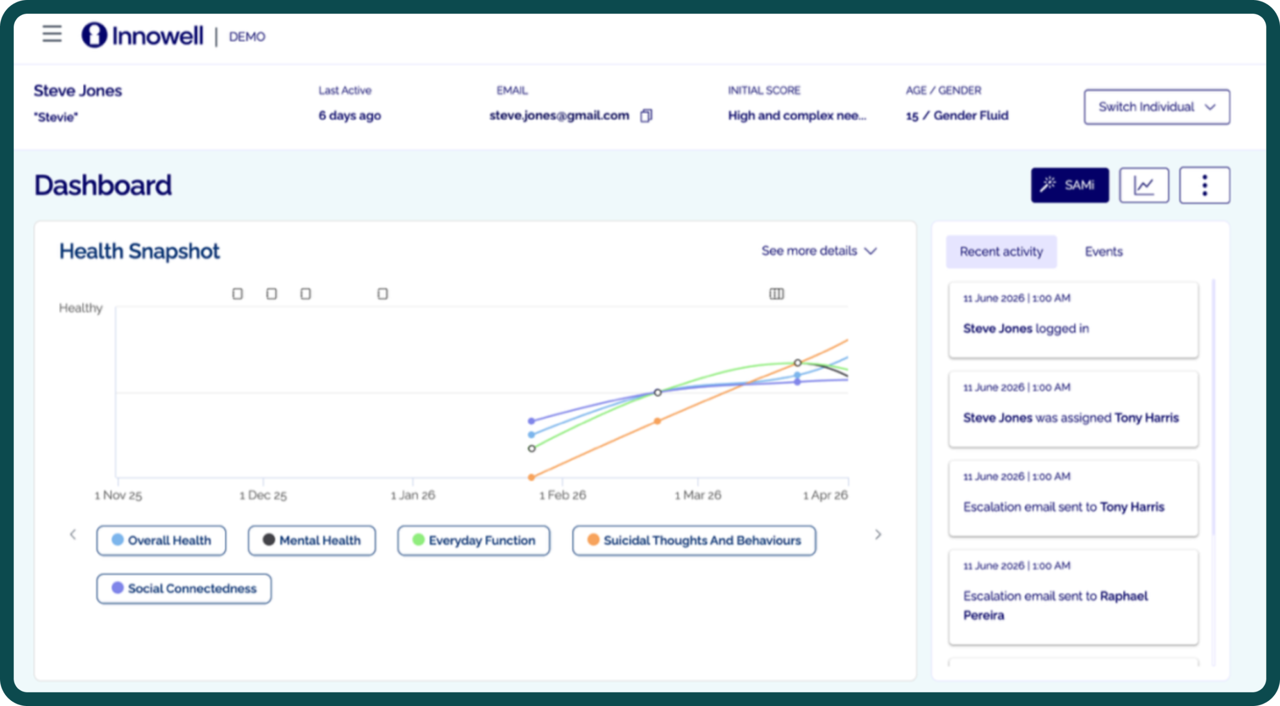Click the orange Suicidal Thoughts legend dot

tap(593, 539)
